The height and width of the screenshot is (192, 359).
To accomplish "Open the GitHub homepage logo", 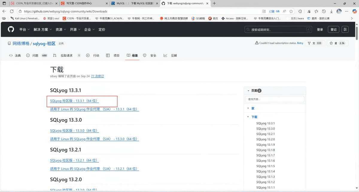I will (11, 29).
